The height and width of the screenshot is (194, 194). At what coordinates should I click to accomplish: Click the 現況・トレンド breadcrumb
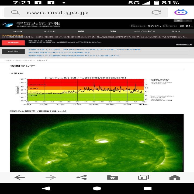tap(24, 60)
